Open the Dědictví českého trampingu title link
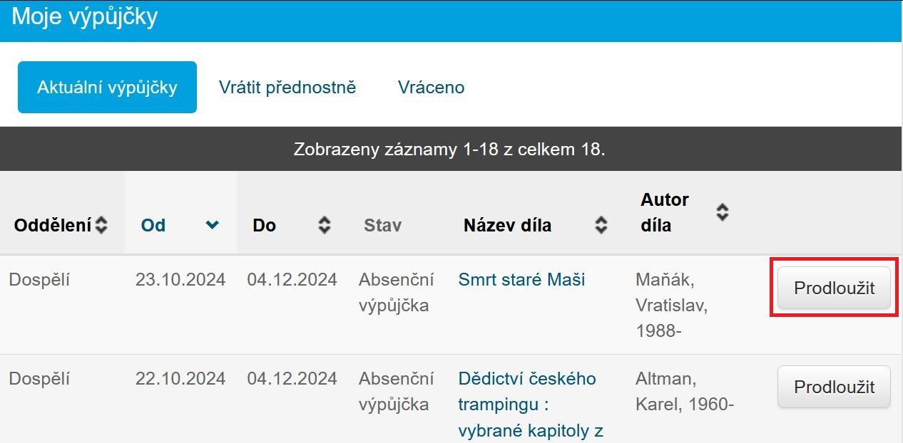The image size is (903, 443). coord(529,405)
